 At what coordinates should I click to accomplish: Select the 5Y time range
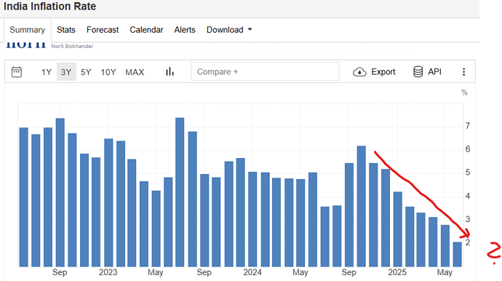point(86,72)
